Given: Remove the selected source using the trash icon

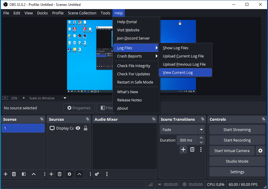Looking at the screenshot, I should pyautogui.click(x=59, y=174).
